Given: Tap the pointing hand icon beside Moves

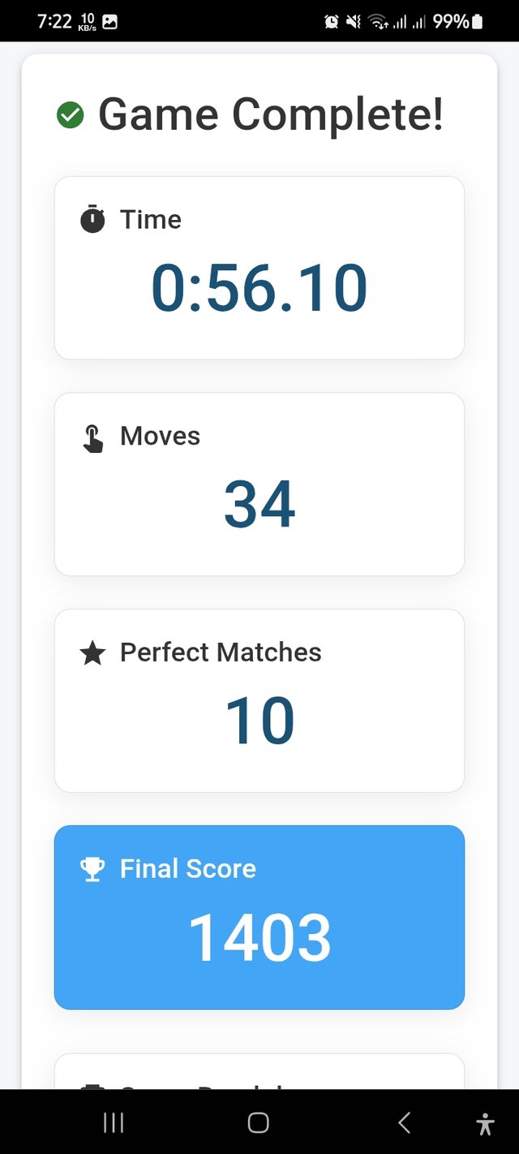Looking at the screenshot, I should point(92,437).
